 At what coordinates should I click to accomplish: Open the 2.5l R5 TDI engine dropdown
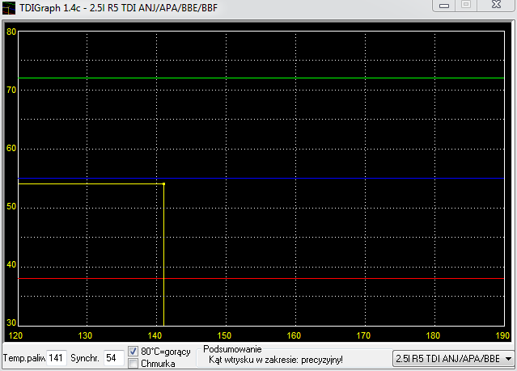coord(452,359)
